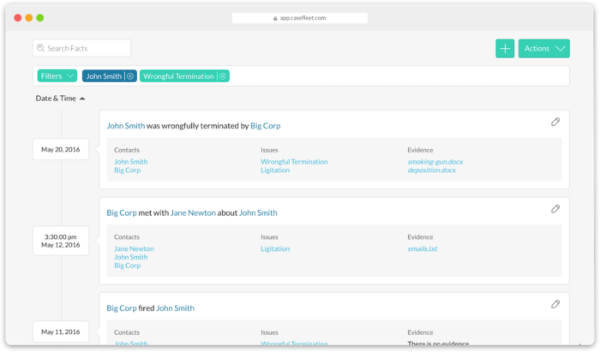600x352 pixels.
Task: Open John Smith contact under May 12 fact
Action: [131, 257]
